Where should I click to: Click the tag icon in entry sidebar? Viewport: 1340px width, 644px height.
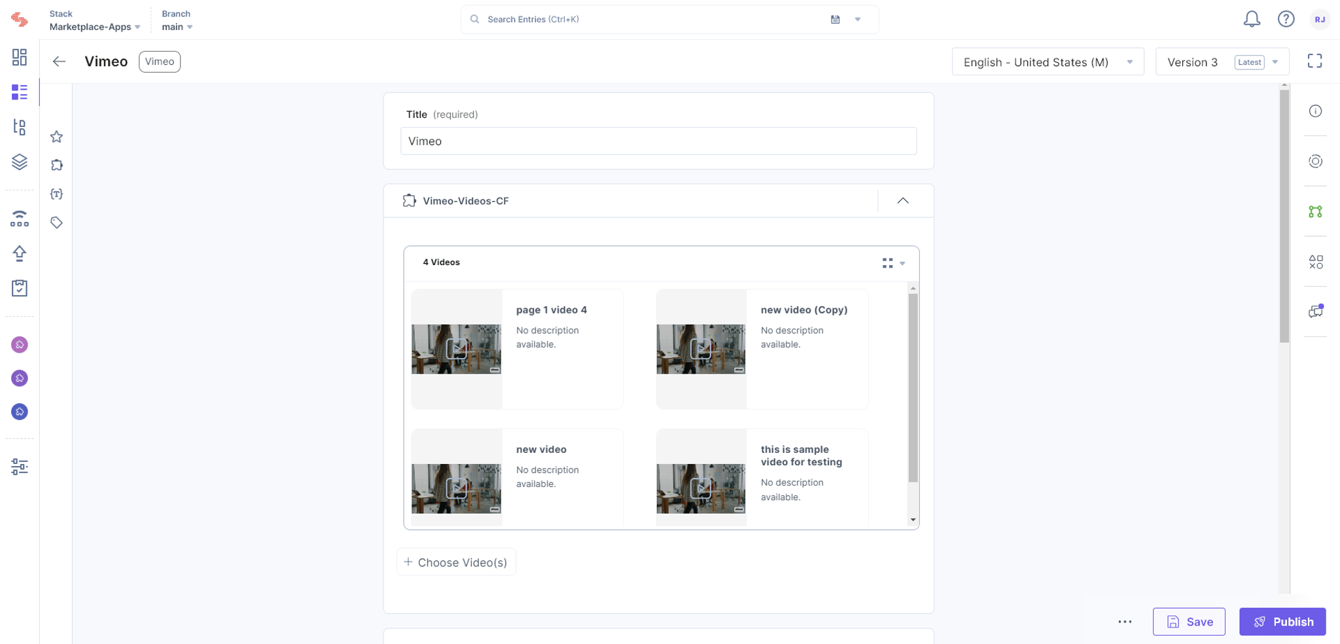(57, 223)
